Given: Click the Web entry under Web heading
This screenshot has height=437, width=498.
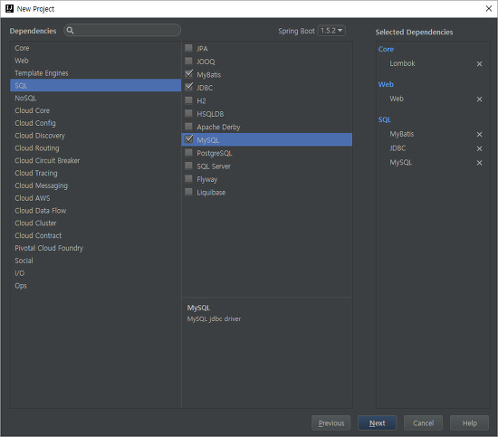Looking at the screenshot, I should pos(397,99).
